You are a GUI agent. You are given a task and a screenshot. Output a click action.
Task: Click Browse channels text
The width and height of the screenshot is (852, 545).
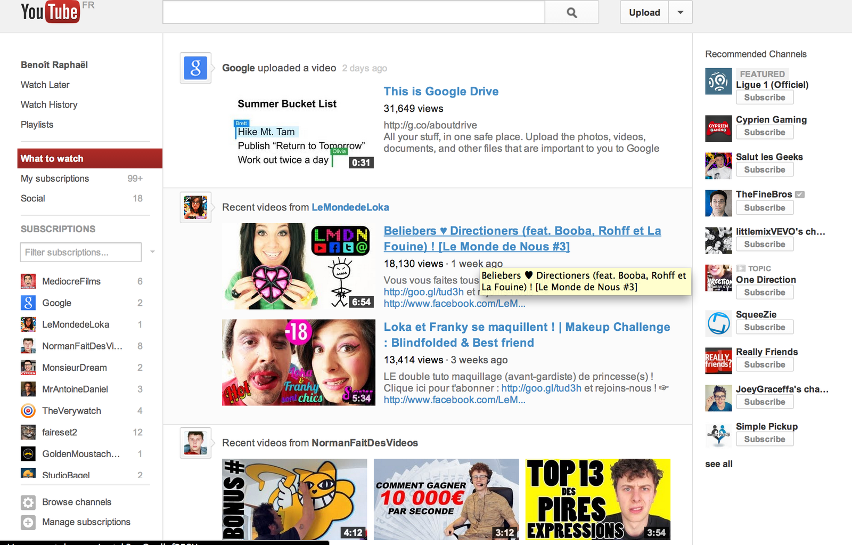pyautogui.click(x=77, y=502)
